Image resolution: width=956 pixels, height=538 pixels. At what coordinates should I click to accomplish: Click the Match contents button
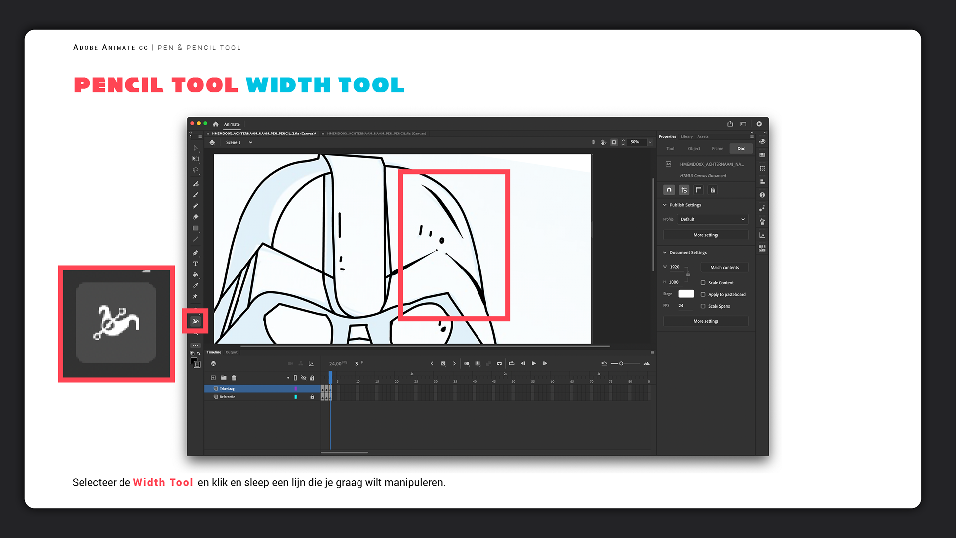pos(724,268)
